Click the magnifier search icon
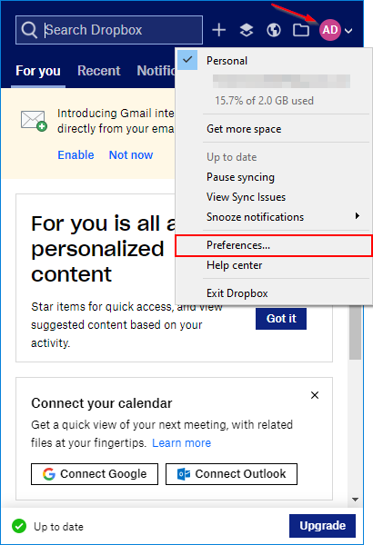The image size is (373, 545). click(x=29, y=30)
